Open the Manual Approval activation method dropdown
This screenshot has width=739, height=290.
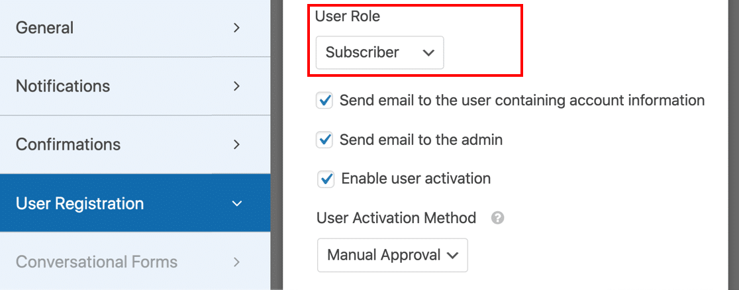pyautogui.click(x=393, y=255)
